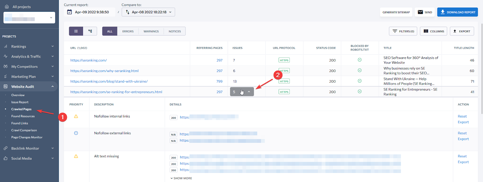
Task: Click the Rankings bar chart icon
Action: (5, 46)
